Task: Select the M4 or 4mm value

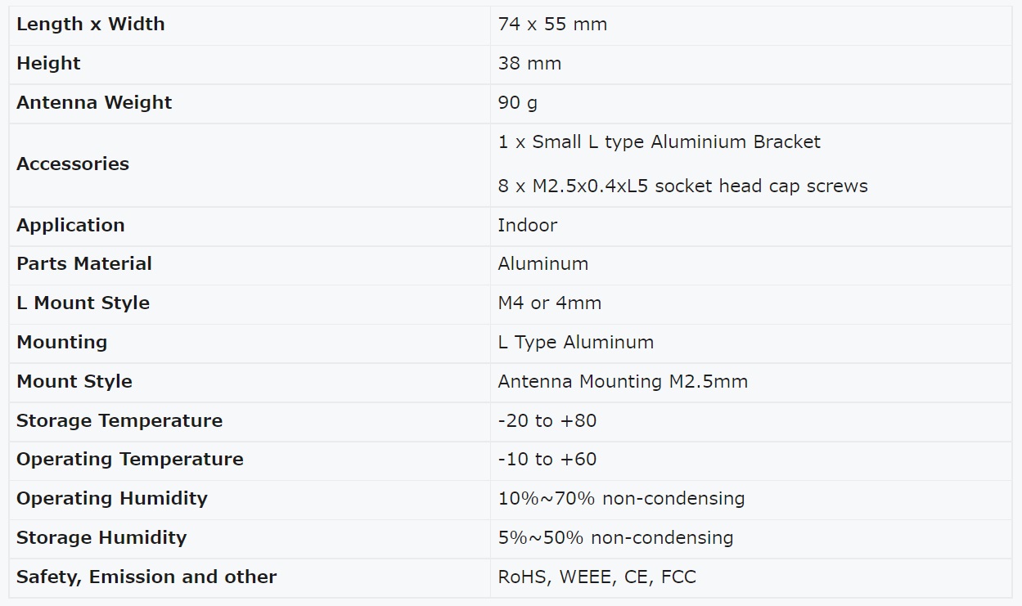Action: click(549, 303)
